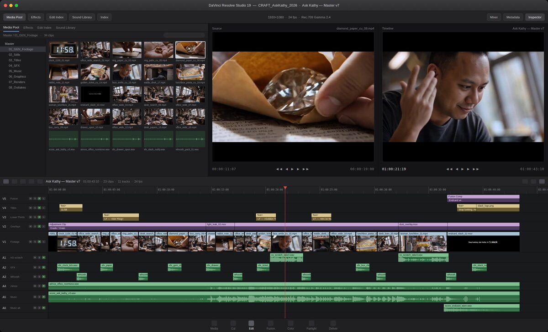The width and height of the screenshot is (548, 332).
Task: Open the Edit Index panel tab
Action: (44, 28)
